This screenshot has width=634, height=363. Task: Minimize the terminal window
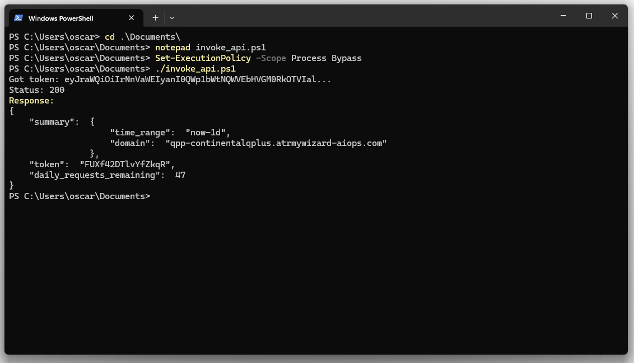click(563, 16)
